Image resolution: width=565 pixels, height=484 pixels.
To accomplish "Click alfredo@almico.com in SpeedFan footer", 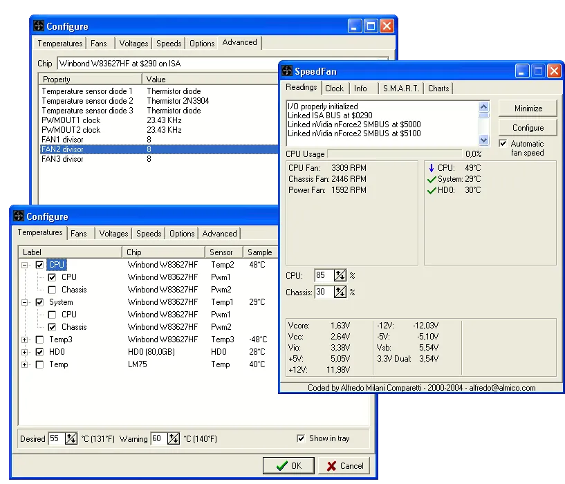I will [x=502, y=388].
